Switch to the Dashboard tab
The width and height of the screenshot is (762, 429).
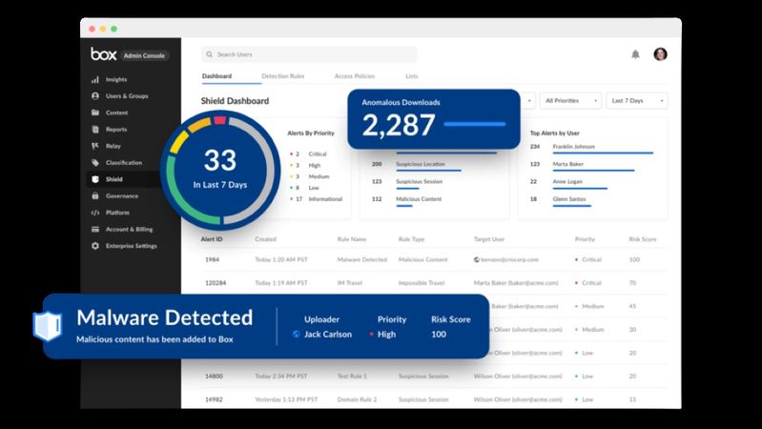pos(216,76)
